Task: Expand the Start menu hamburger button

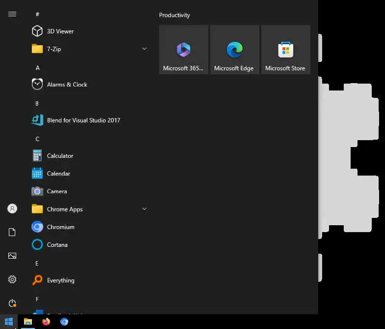Action: point(12,14)
